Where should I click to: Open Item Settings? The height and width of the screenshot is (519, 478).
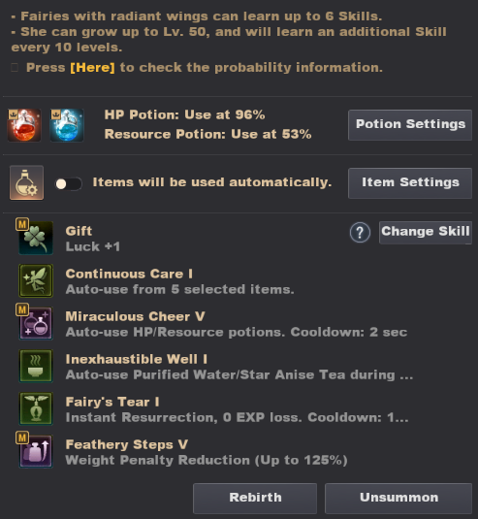click(410, 183)
